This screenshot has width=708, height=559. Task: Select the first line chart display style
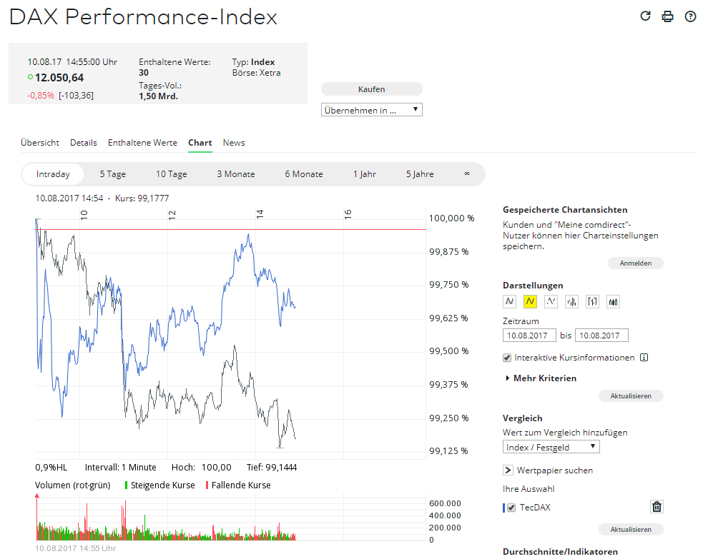pos(509,301)
